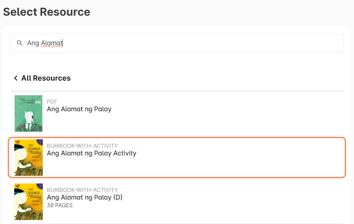
Task: Focus the Ang Alamat search field
Action: [183, 43]
